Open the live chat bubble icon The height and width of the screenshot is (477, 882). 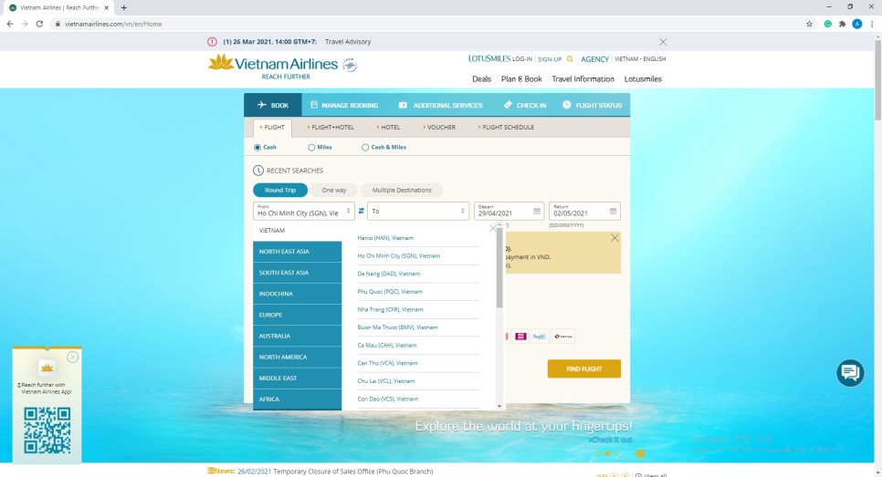click(x=850, y=372)
